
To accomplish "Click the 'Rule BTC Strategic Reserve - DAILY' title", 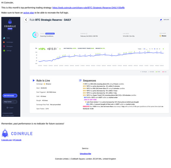I will pyautogui.click(x=50, y=20).
